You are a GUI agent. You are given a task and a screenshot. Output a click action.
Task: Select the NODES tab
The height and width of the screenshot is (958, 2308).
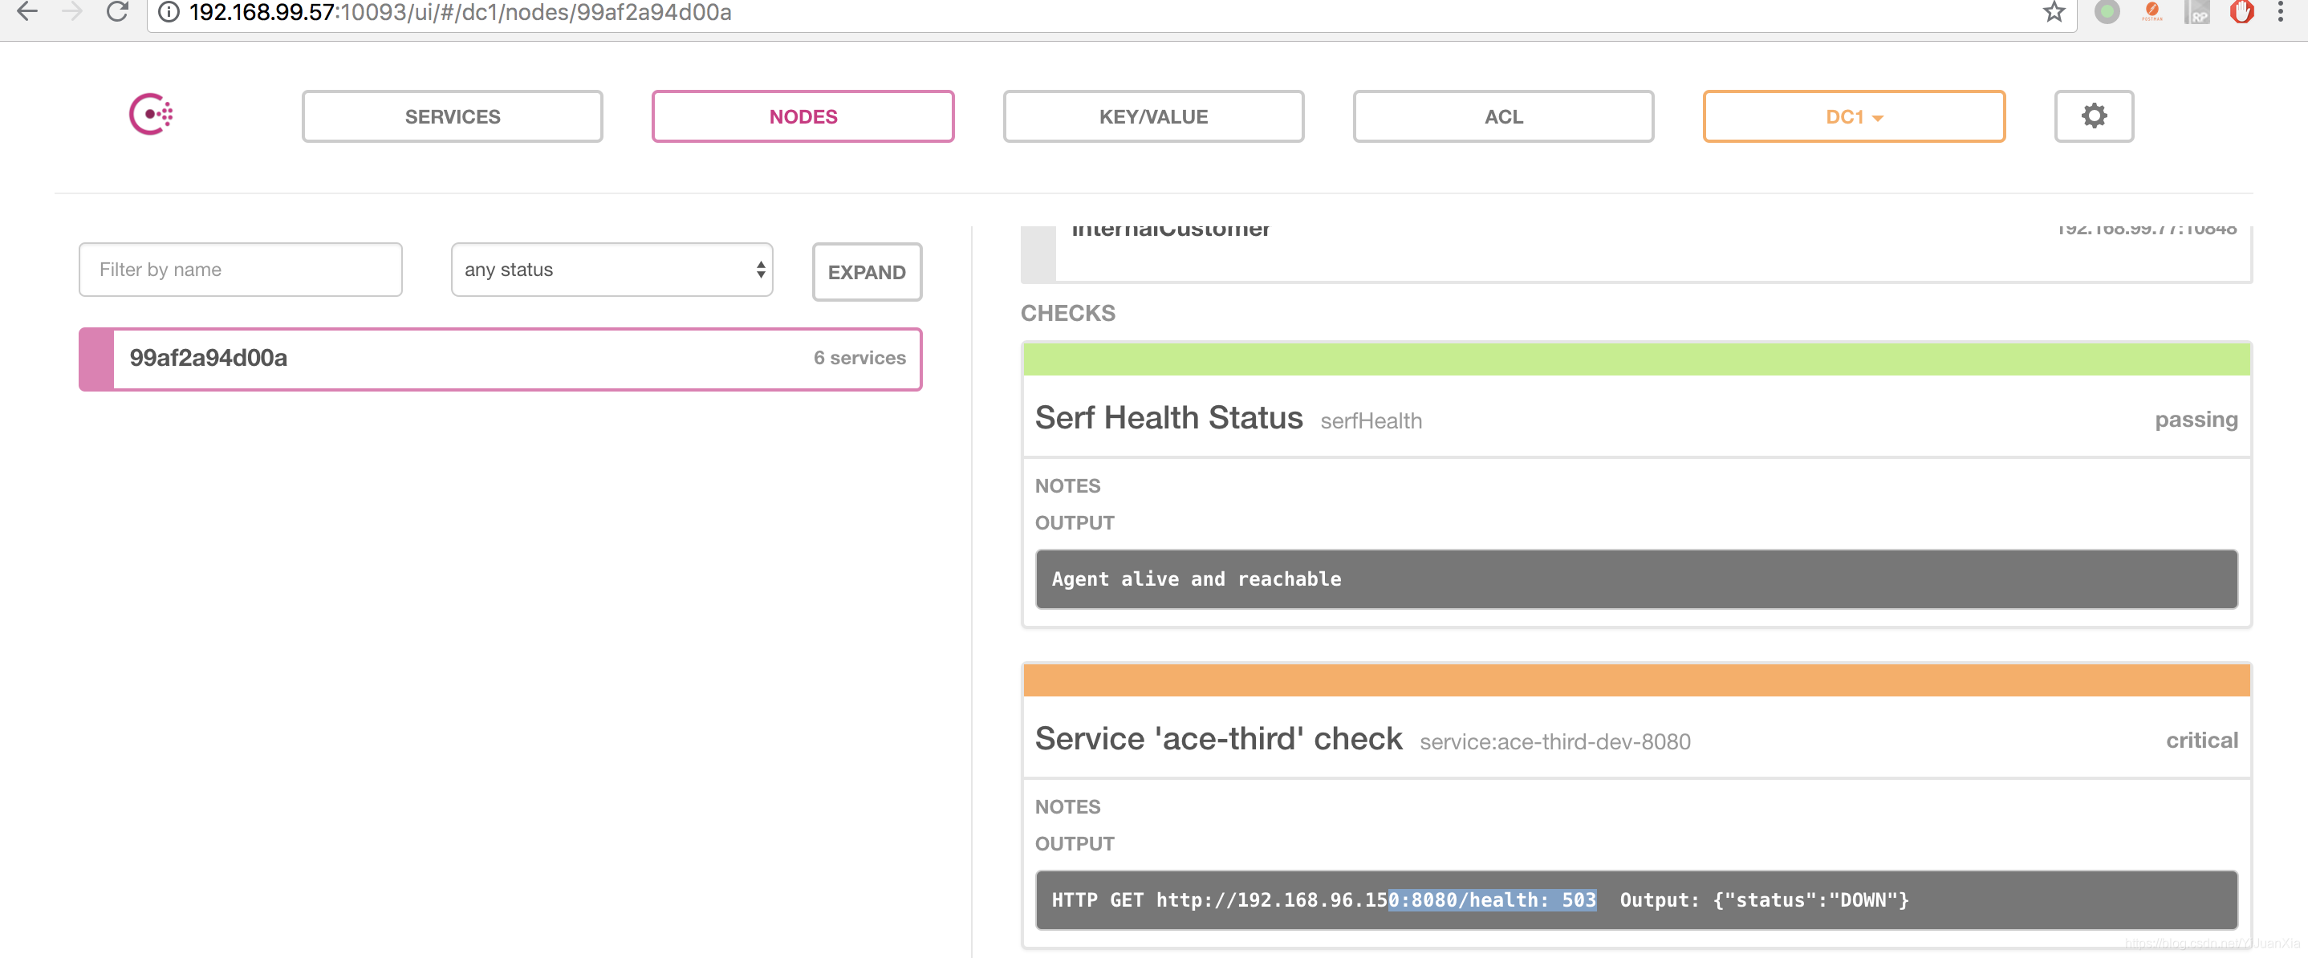pos(803,116)
